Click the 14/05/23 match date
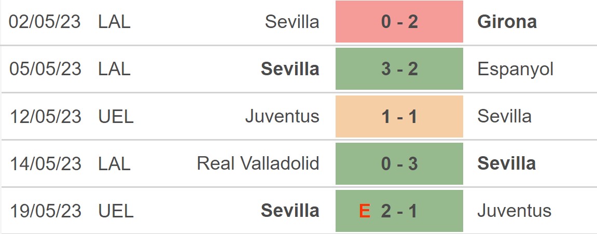The image size is (597, 234). [x=46, y=164]
